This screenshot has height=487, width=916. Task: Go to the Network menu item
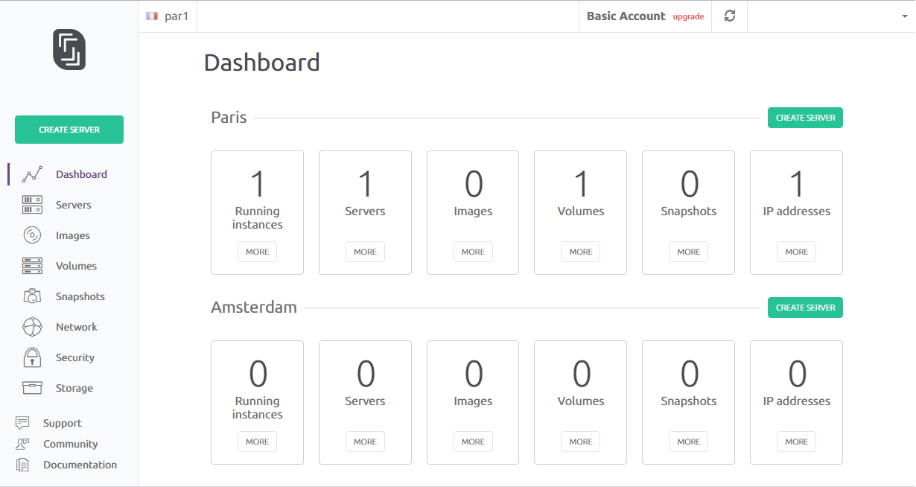tap(77, 327)
